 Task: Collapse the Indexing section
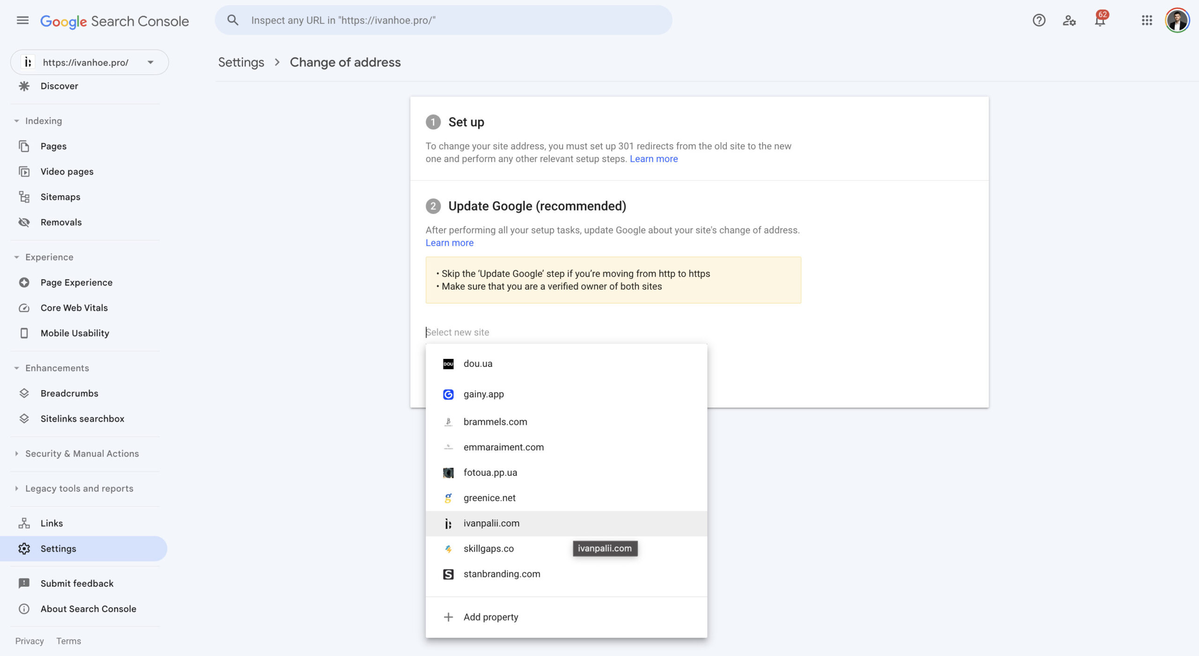(17, 121)
